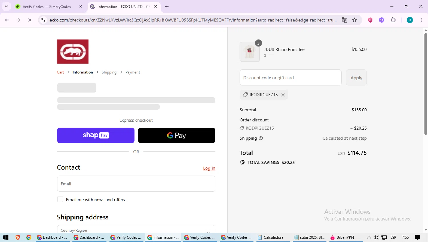Go to Cart breadcrumb

tap(60, 72)
